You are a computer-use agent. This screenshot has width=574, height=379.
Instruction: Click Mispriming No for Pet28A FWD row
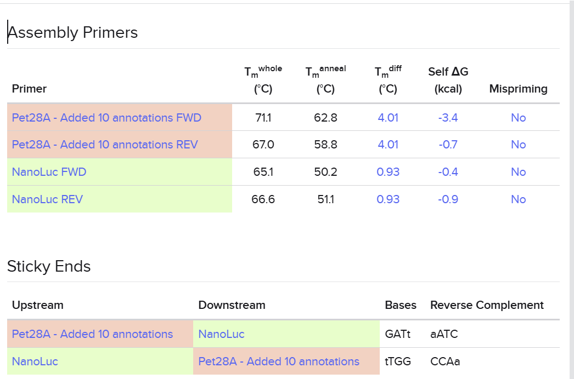519,118
